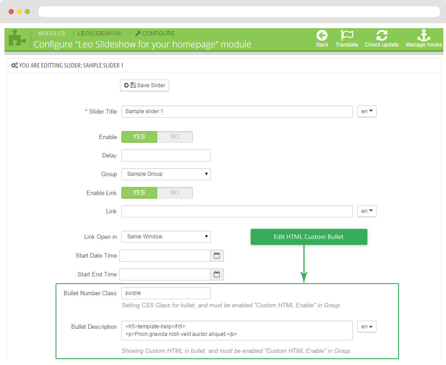Viewport: 446px width, 365px height.
Task: Open the Link Open in dropdown
Action: pyautogui.click(x=166, y=237)
